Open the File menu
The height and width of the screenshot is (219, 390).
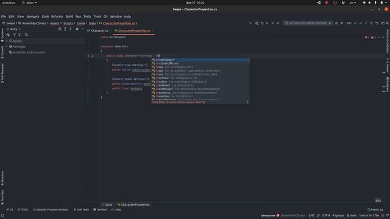pos(4,16)
